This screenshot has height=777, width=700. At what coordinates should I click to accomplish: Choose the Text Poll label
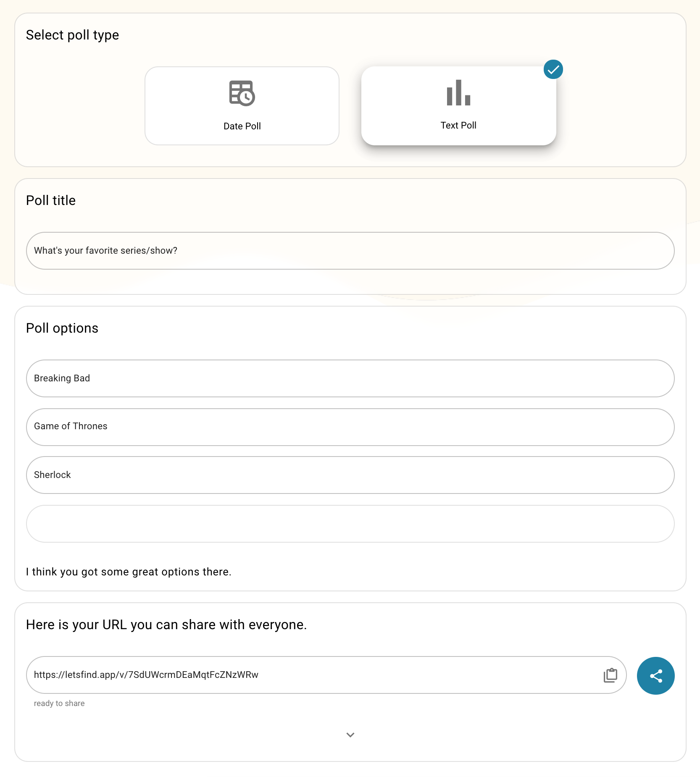pyautogui.click(x=458, y=125)
